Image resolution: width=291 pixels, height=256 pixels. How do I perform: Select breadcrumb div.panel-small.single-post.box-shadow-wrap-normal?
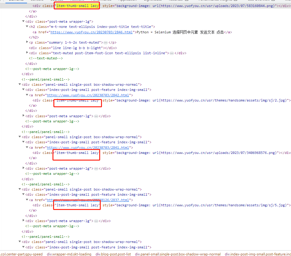coord(178,254)
